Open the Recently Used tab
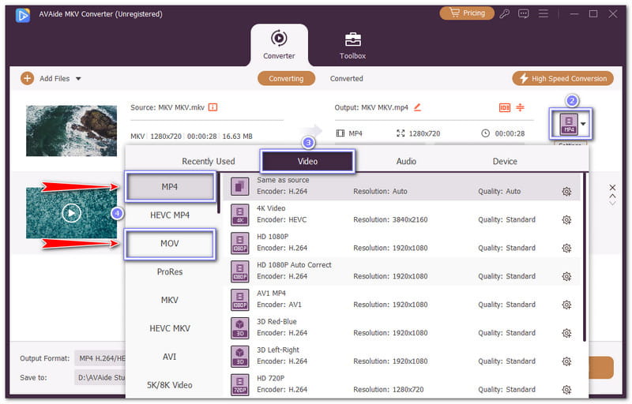632x404 pixels. [x=209, y=161]
